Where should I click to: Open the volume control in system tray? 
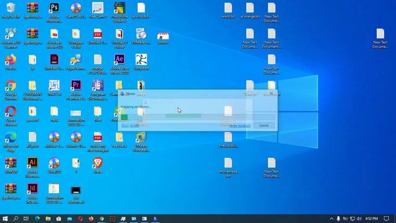point(359,219)
